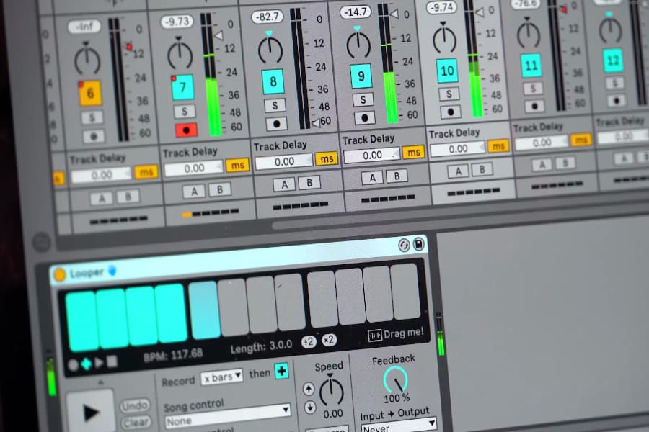Arm track 9 for recording

click(365, 118)
